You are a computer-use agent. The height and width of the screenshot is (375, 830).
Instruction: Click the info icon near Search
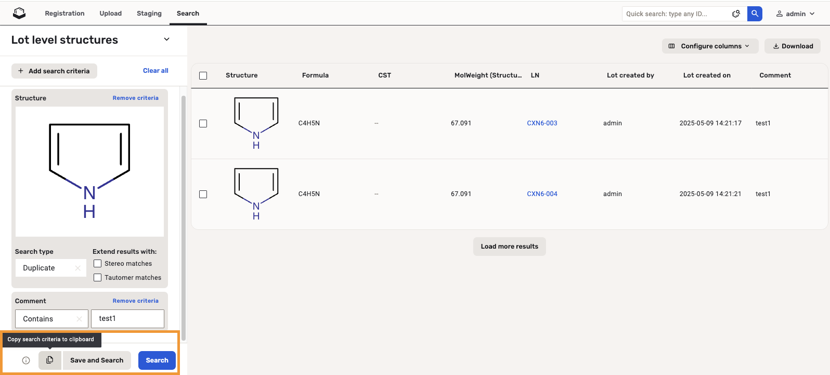coord(26,360)
